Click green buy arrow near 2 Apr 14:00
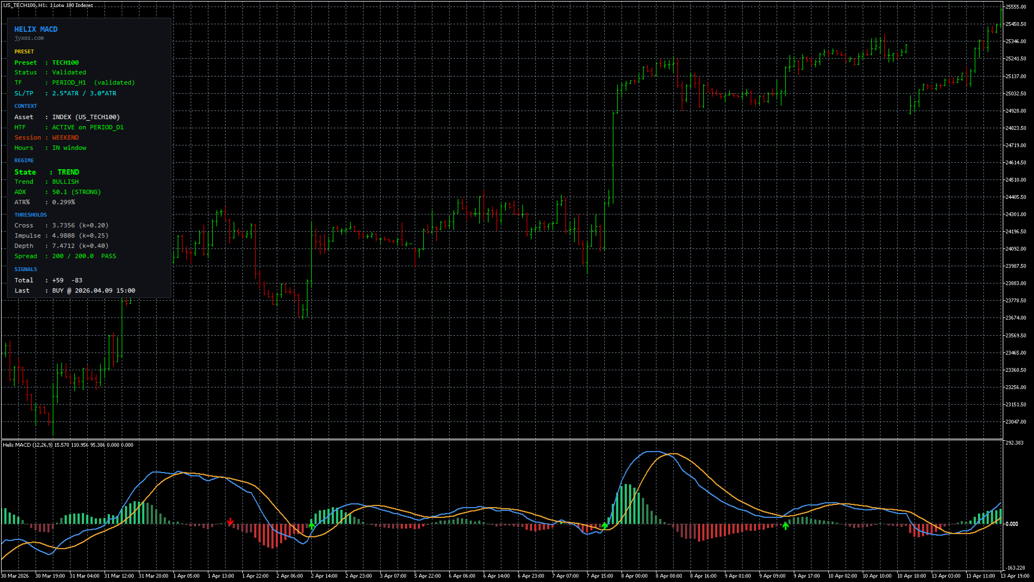1034x582 pixels. click(x=311, y=525)
